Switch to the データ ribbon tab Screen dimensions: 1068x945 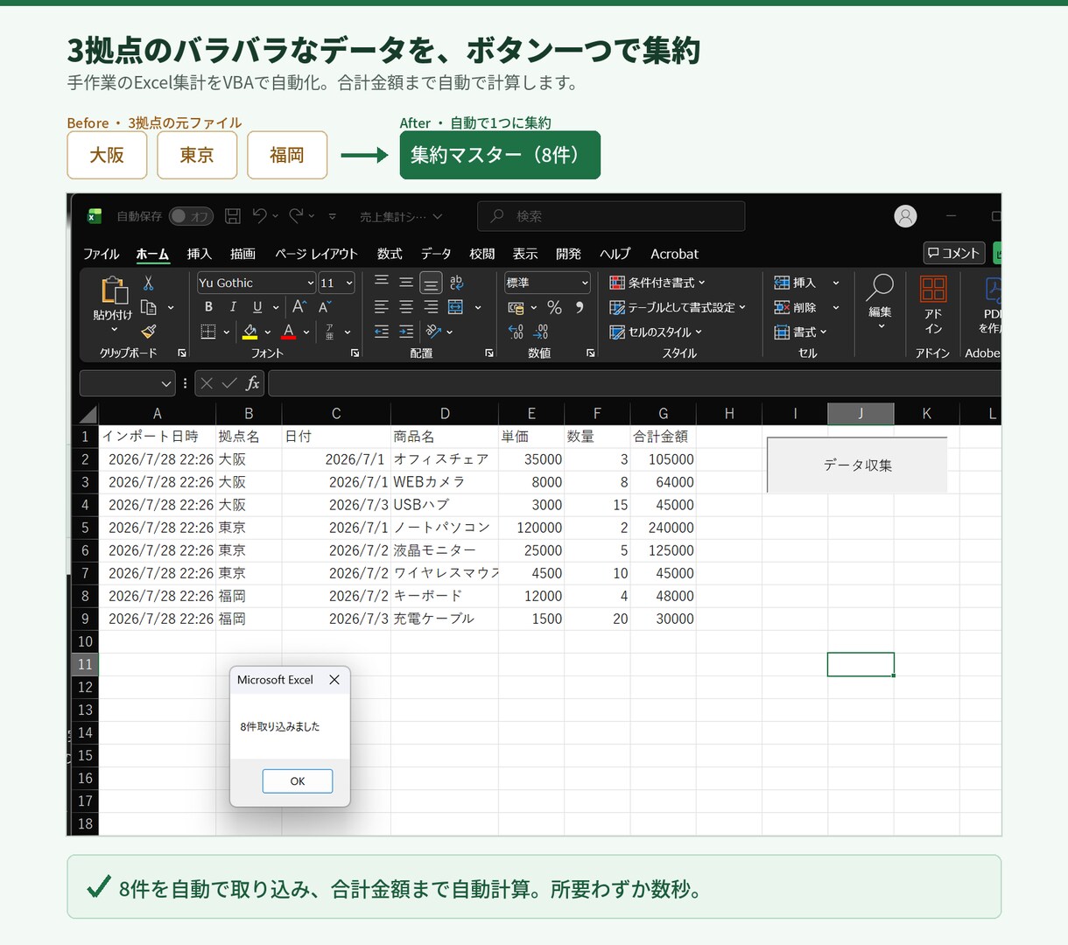click(436, 254)
